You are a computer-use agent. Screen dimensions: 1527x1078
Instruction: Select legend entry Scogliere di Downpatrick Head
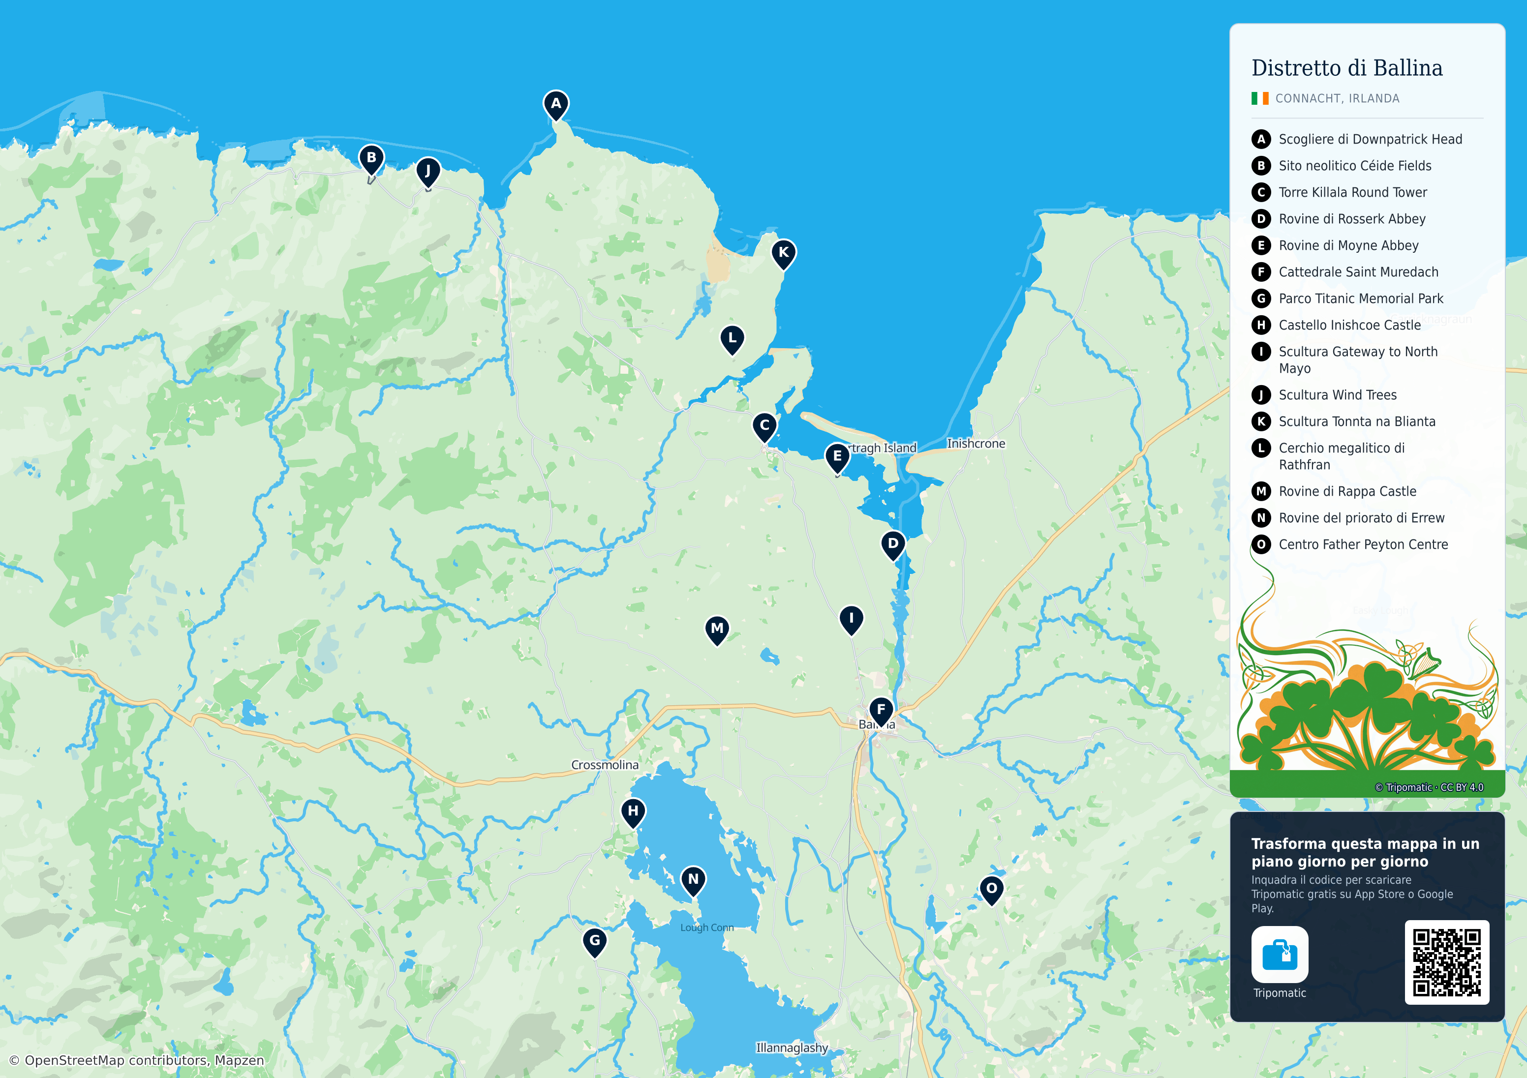[x=1357, y=139]
